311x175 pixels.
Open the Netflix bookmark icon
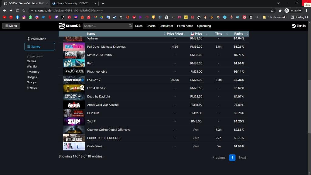(50, 17)
